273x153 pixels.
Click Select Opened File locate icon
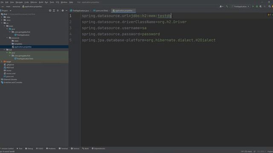[x=50, y=11]
